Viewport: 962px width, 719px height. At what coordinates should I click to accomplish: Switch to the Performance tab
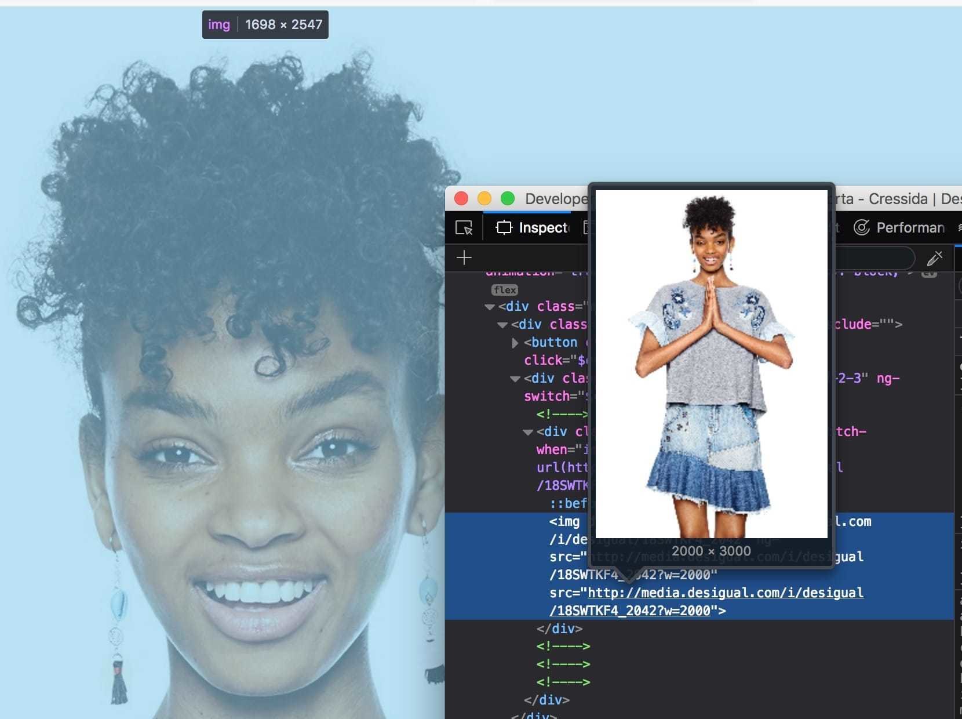coord(899,228)
